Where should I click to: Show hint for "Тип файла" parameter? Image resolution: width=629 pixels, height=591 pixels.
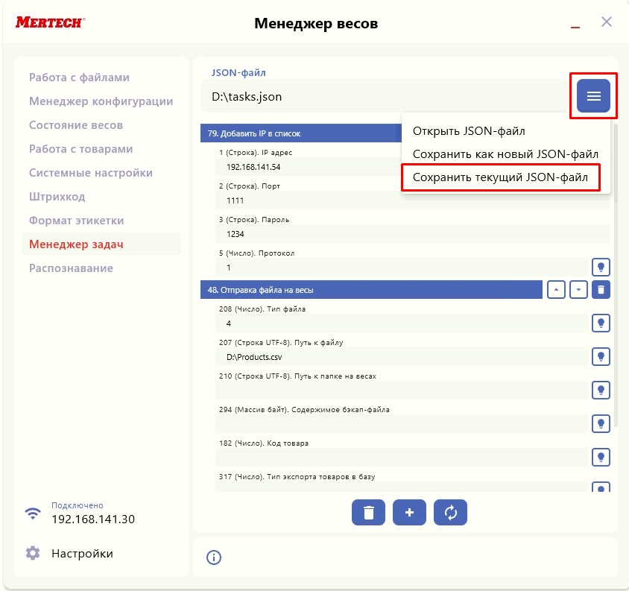601,323
